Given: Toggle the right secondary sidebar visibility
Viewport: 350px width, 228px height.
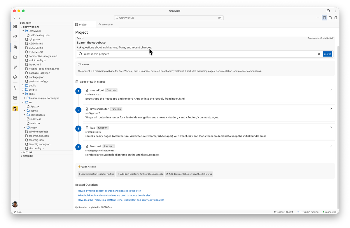Looking at the screenshot, I should click(336, 18).
